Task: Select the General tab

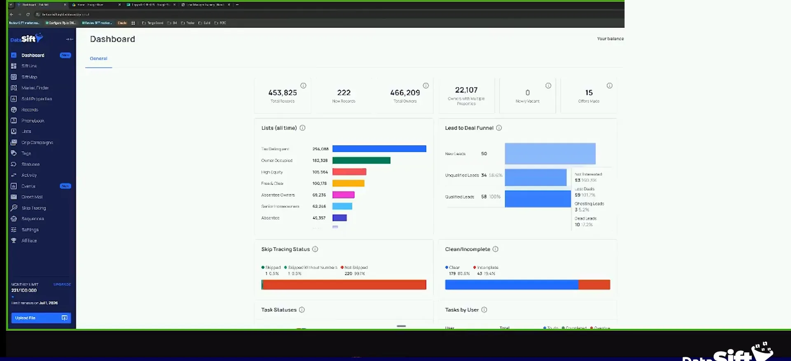Action: (98, 59)
